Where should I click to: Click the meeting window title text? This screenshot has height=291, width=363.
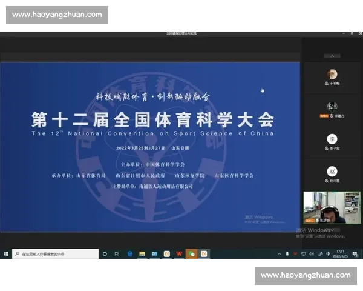181,33
